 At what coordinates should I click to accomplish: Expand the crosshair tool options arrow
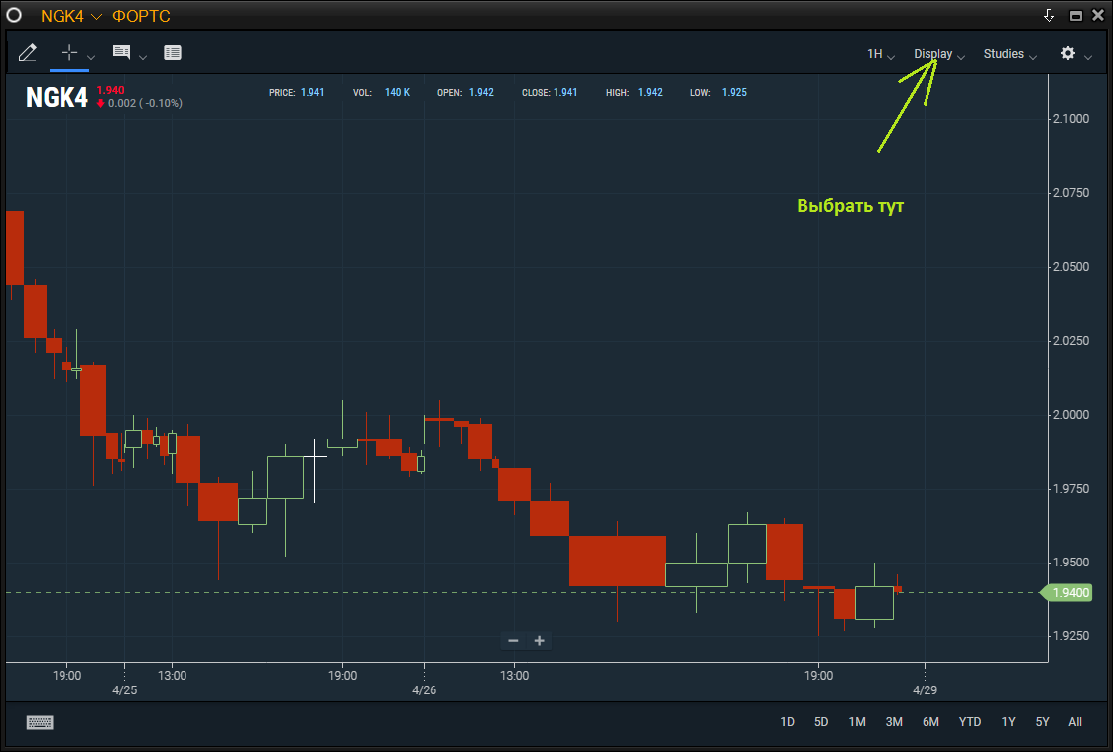[x=91, y=57]
